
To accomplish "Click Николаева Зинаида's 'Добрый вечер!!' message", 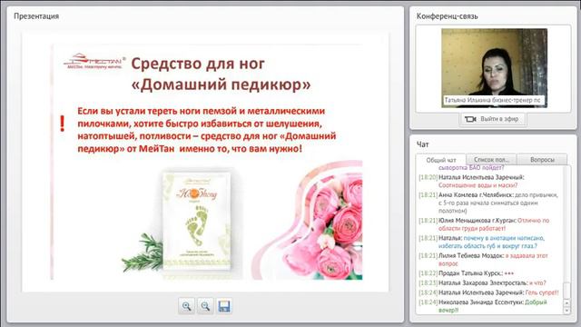I will pos(483,306).
